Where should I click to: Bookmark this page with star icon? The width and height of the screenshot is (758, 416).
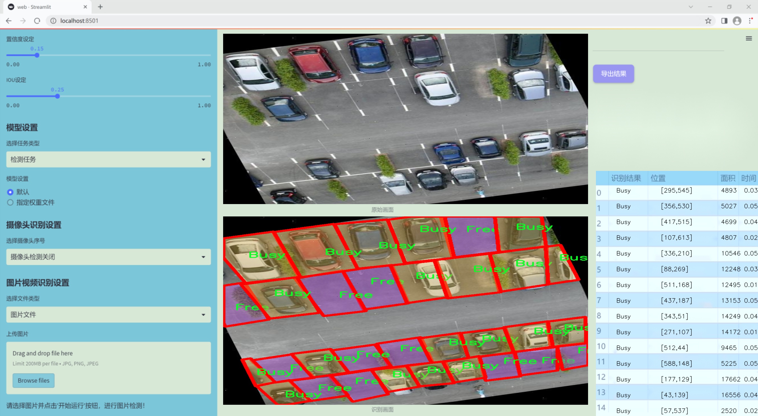coord(708,21)
